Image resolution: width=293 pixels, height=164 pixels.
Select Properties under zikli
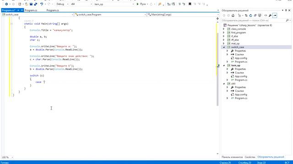[240, 87]
